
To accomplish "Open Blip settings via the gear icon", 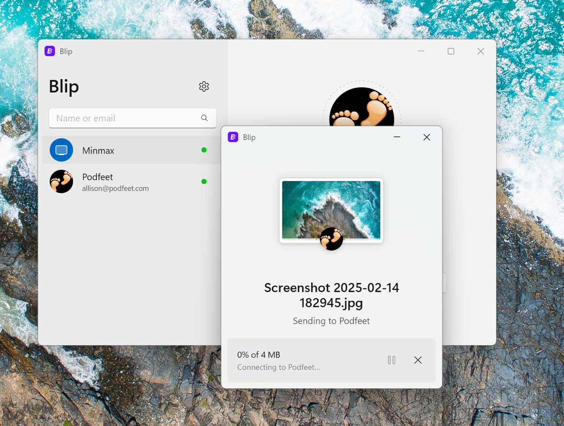I will tap(204, 87).
